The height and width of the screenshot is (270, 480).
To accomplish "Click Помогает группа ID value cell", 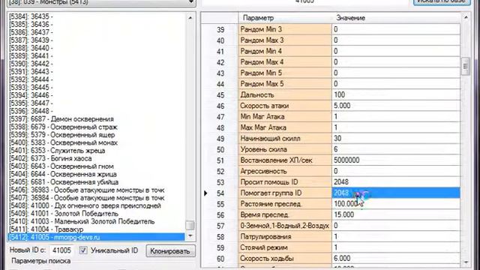I will pyautogui.click(x=396, y=193).
